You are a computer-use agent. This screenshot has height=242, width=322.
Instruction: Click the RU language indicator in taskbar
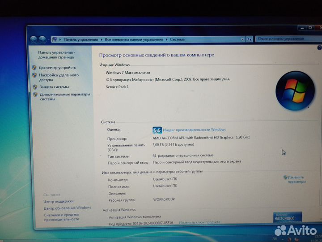275,239
